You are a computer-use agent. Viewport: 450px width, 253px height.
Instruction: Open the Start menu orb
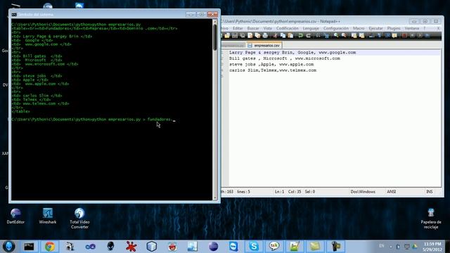(x=8, y=247)
